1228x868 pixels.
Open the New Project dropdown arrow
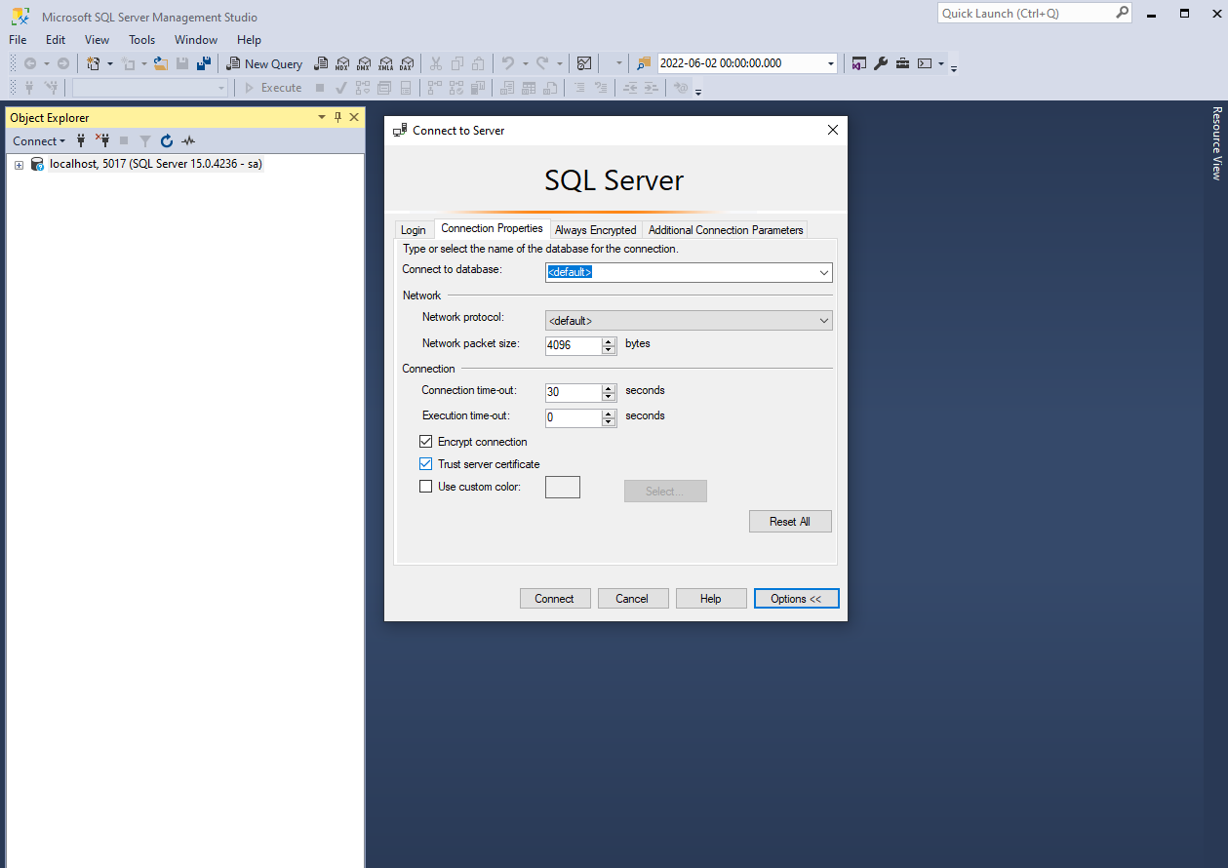point(109,63)
